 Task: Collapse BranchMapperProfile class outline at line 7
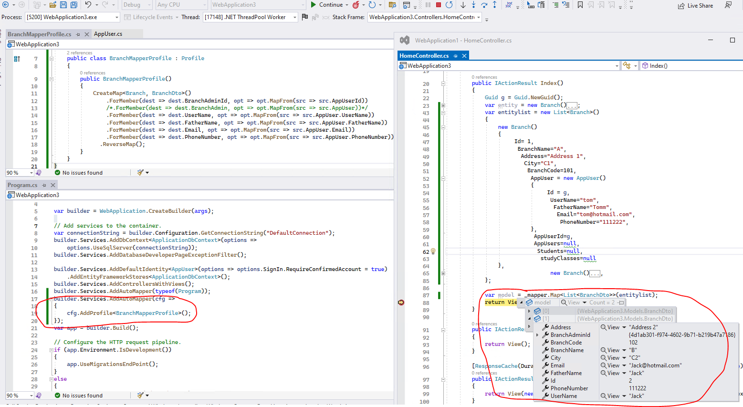(51, 59)
